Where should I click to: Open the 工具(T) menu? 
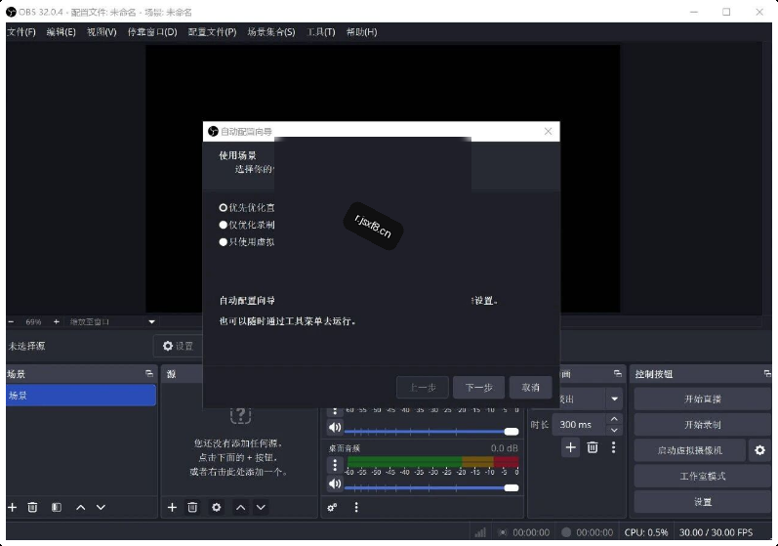pos(320,32)
